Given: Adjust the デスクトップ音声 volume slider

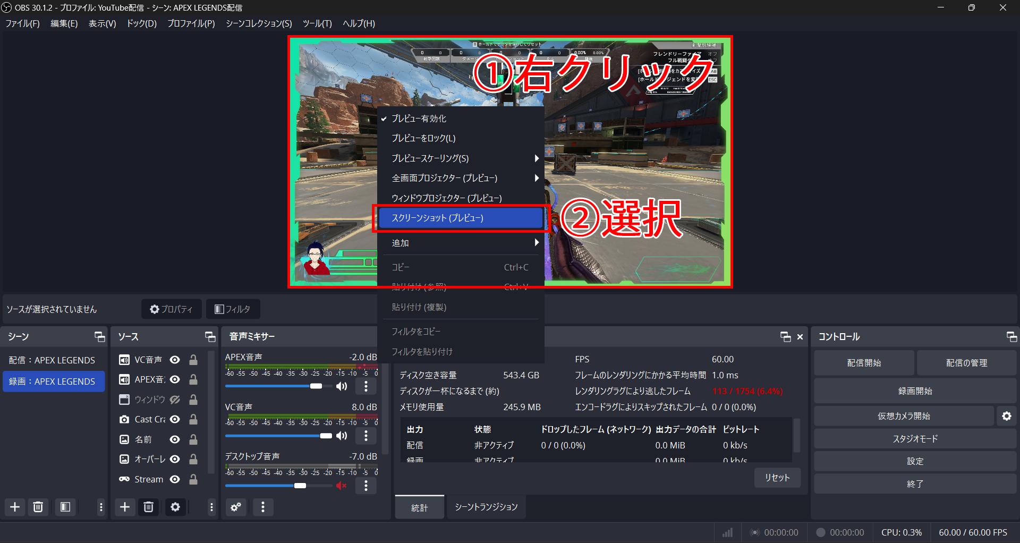Looking at the screenshot, I should click(278, 486).
